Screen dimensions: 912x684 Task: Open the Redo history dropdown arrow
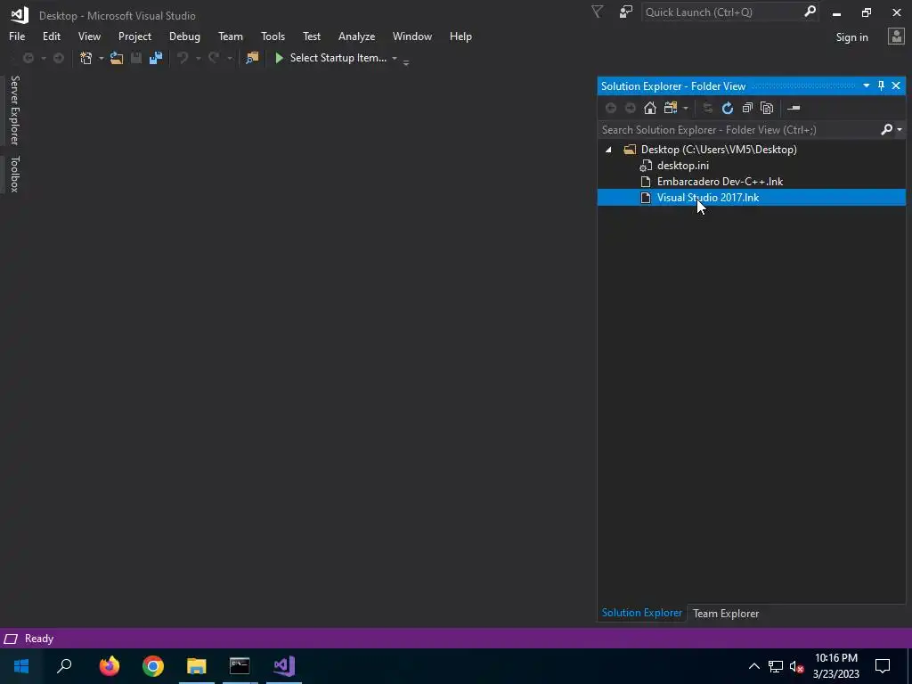coord(229,58)
